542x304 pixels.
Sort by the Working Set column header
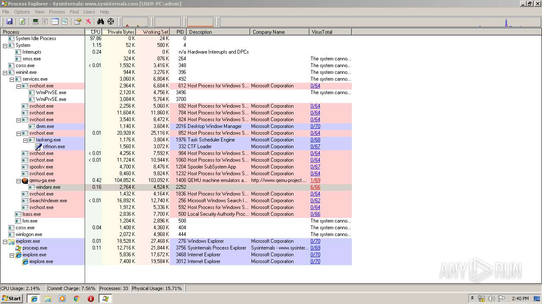click(153, 32)
